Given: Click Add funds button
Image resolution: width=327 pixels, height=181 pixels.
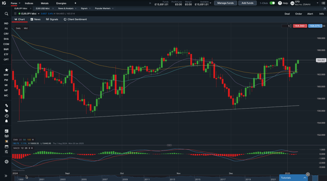Looking at the screenshot, I should click(247, 3).
